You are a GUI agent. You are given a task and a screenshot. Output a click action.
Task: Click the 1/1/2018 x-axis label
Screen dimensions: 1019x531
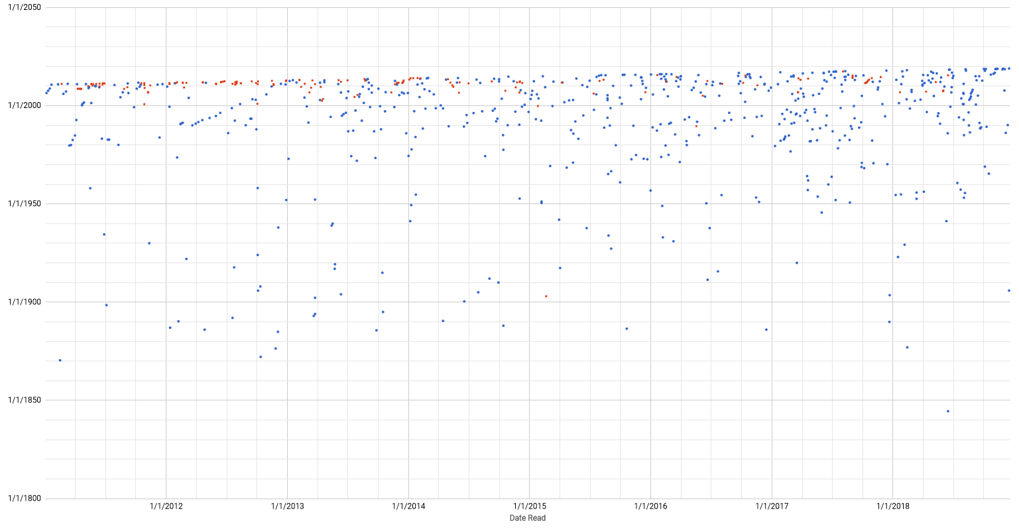pos(892,506)
